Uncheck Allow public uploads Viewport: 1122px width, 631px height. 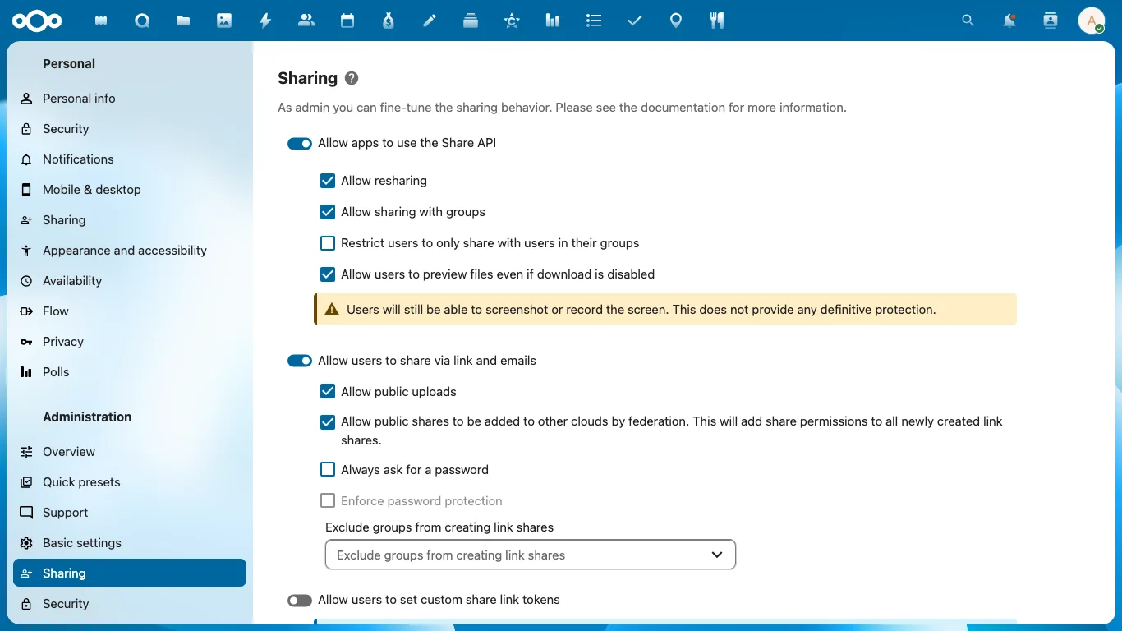coord(328,392)
